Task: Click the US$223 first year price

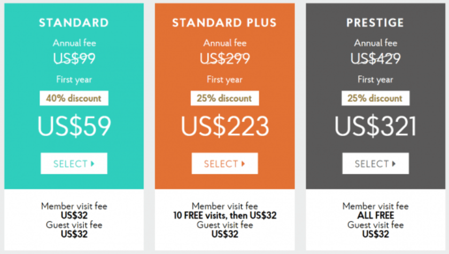Action: (x=225, y=126)
